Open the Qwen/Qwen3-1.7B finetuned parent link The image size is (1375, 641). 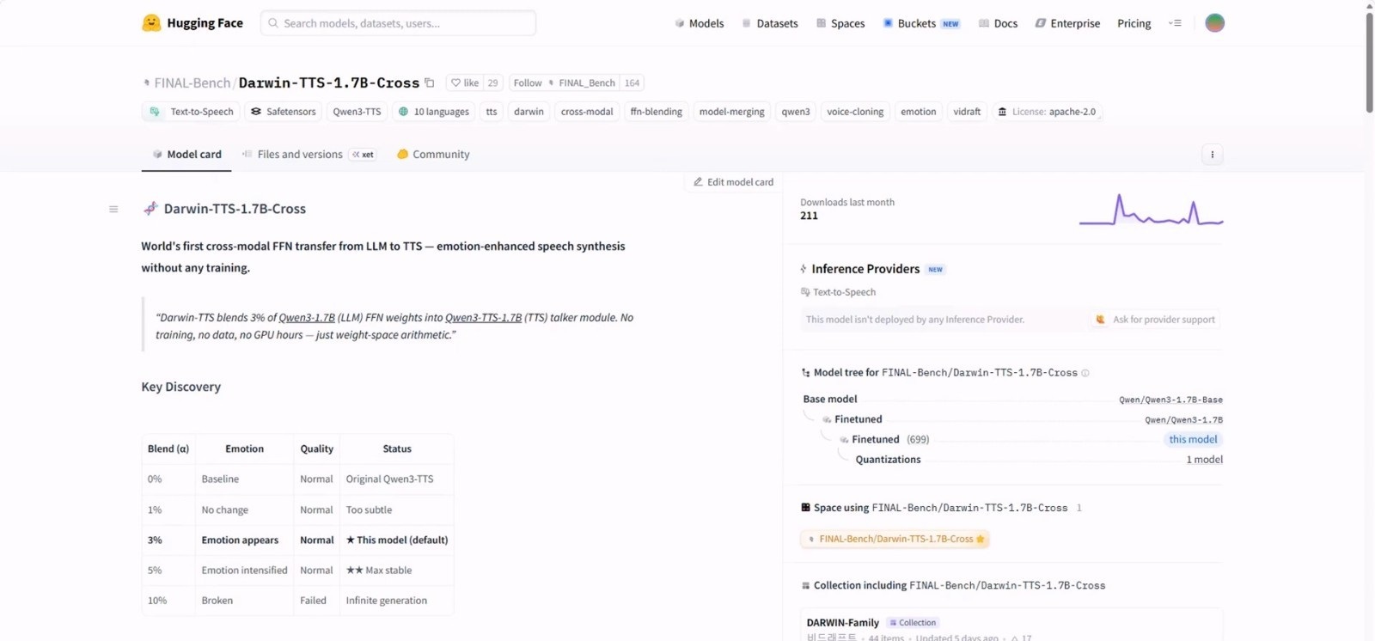pos(1183,420)
